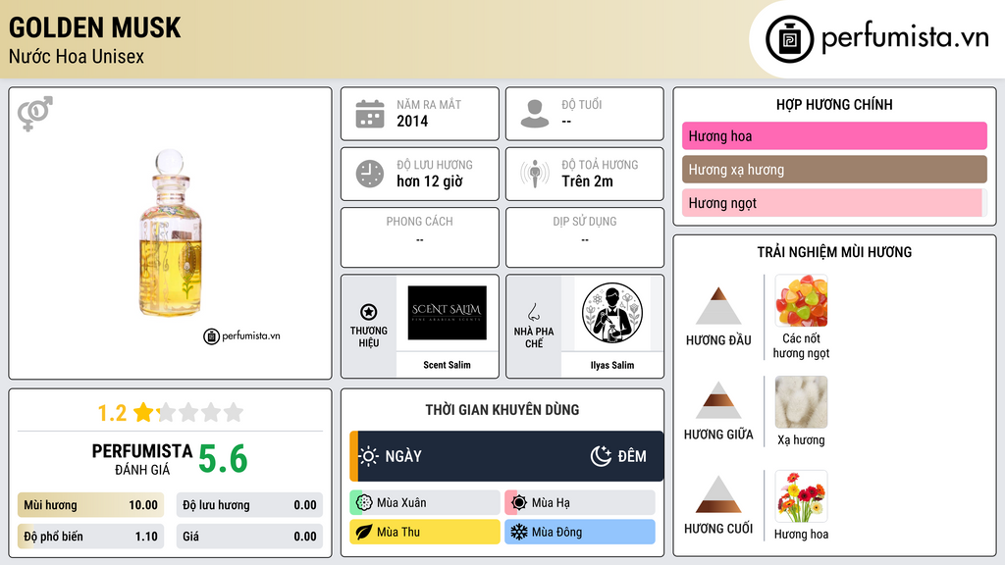Click the green 5.6 Perfumista score
The height and width of the screenshot is (565, 1005).
[x=223, y=459]
